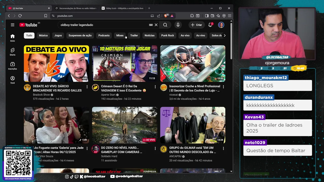The width and height of the screenshot is (324, 182).
Task: Open Shorts in the left sidebar
Action: tap(12, 52)
